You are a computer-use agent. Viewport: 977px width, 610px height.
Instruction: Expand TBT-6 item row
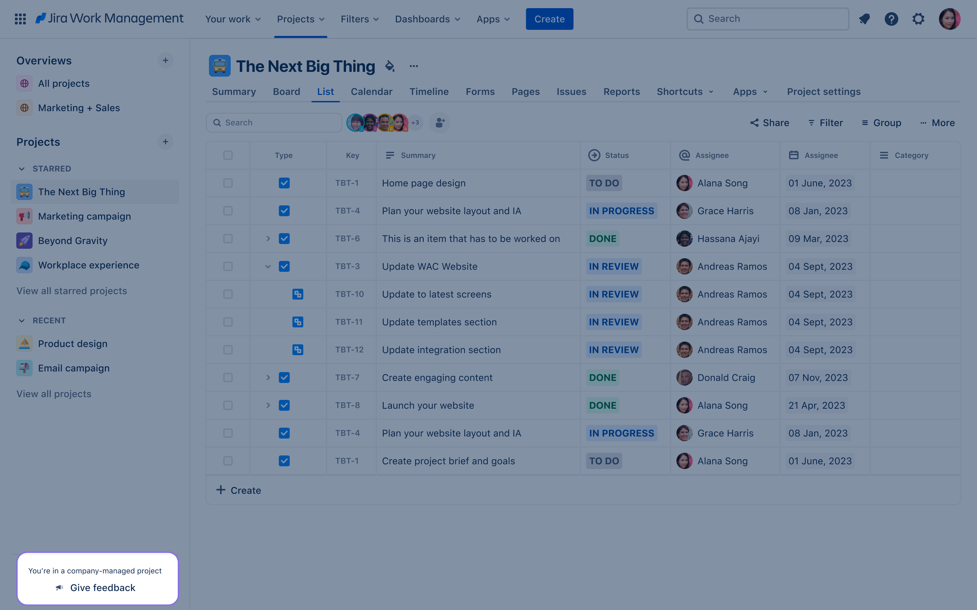[268, 238]
